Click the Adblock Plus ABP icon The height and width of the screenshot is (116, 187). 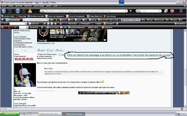coord(172,11)
